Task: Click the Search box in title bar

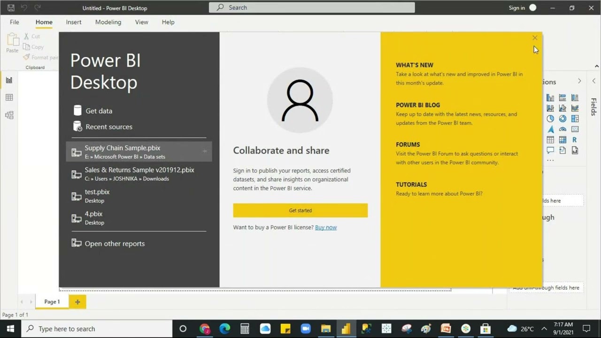Action: (x=312, y=8)
